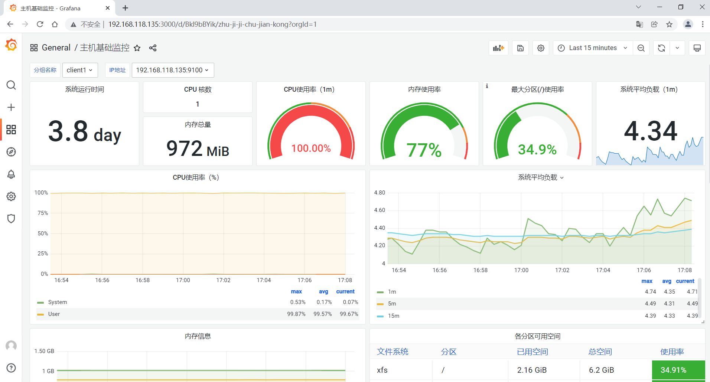This screenshot has width=710, height=382.
Task: Go back in browser history
Action: tap(10, 24)
